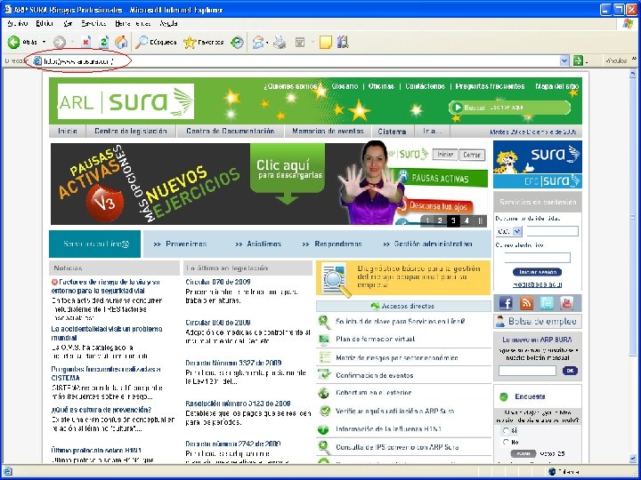Click the page's vertical scrollbar down arrow
641x480 pixels.
[633, 459]
